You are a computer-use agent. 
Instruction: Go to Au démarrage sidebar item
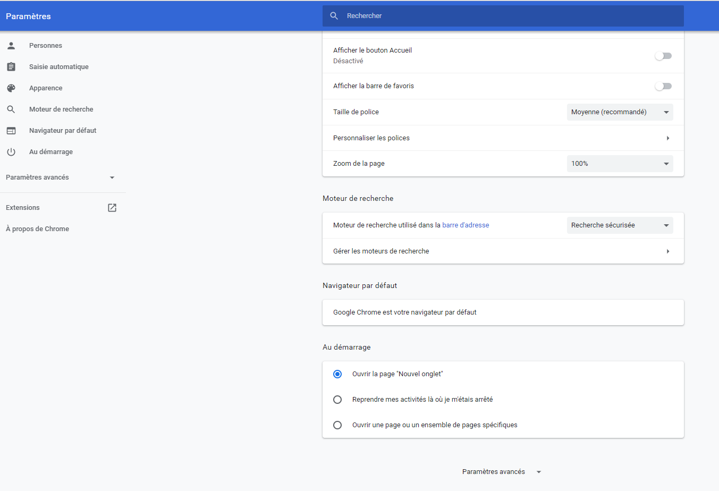[51, 152]
